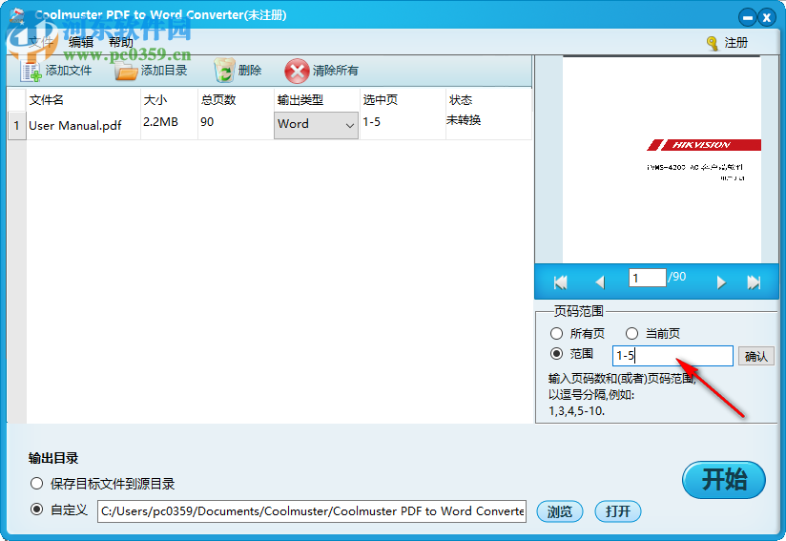
Task: Click the Browse (浏览) button
Action: [559, 511]
